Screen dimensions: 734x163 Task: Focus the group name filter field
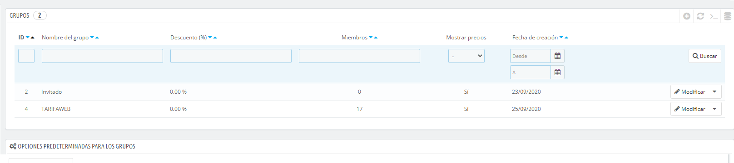(x=102, y=56)
